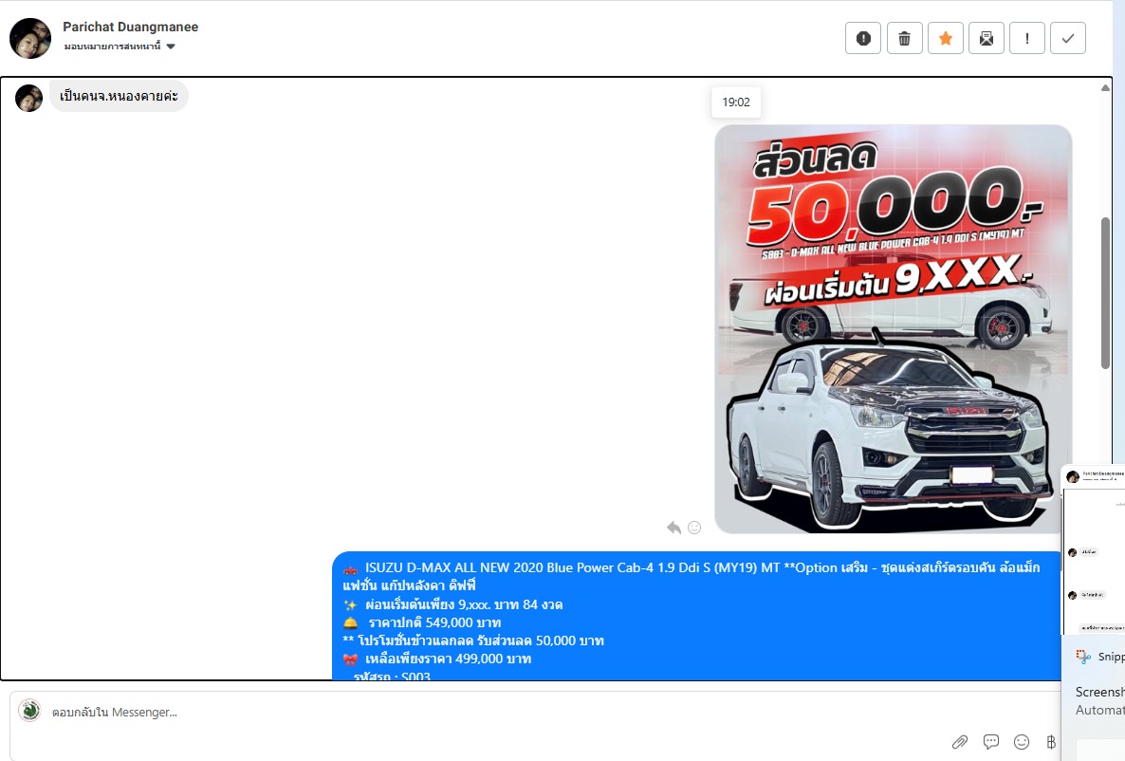This screenshot has width=1125, height=761.
Task: Click the reply arrow beside the image message
Action: coord(673,528)
